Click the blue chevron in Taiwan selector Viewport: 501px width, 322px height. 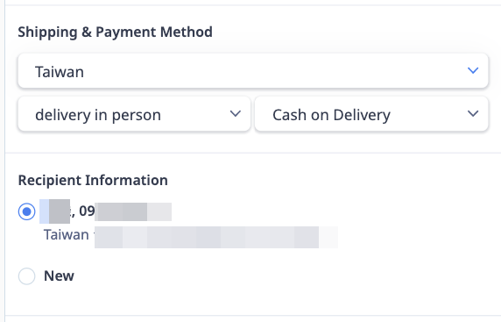473,70
